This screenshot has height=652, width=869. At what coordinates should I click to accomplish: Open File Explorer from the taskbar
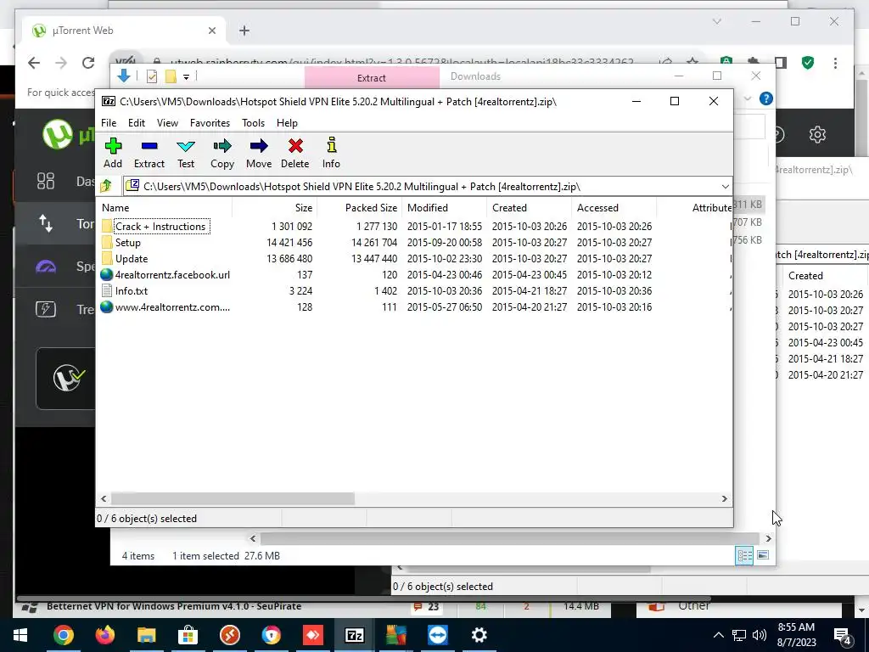[x=147, y=635]
